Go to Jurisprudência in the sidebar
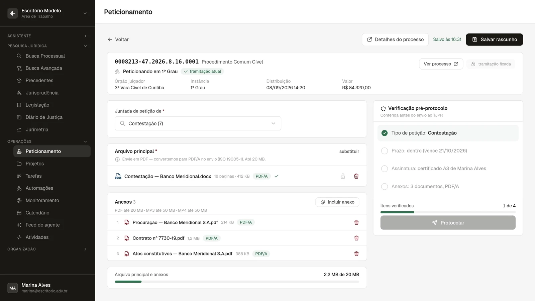Image resolution: width=535 pixels, height=301 pixels. pos(52,93)
